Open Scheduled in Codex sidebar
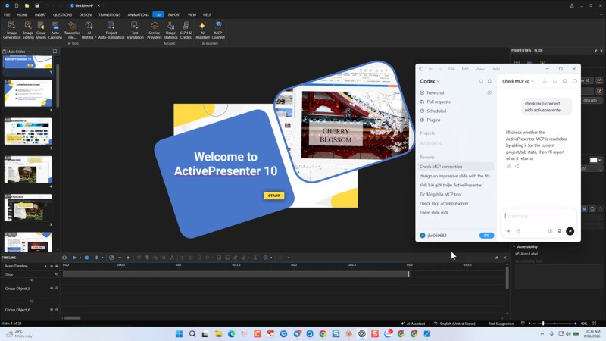Image resolution: width=606 pixels, height=341 pixels. coord(436,111)
